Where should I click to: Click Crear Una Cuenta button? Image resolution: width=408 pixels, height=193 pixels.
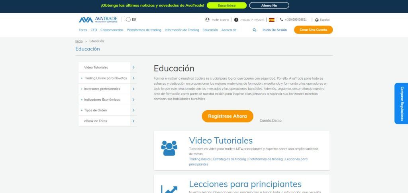point(313,29)
